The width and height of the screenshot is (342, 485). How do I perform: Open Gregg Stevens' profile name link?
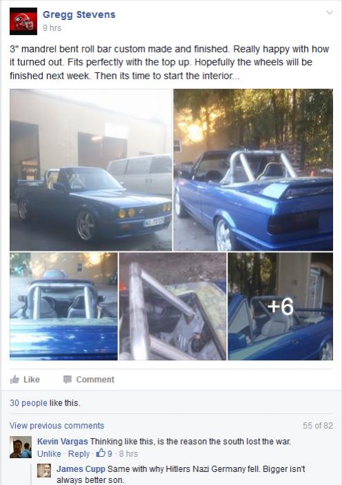[x=79, y=14]
